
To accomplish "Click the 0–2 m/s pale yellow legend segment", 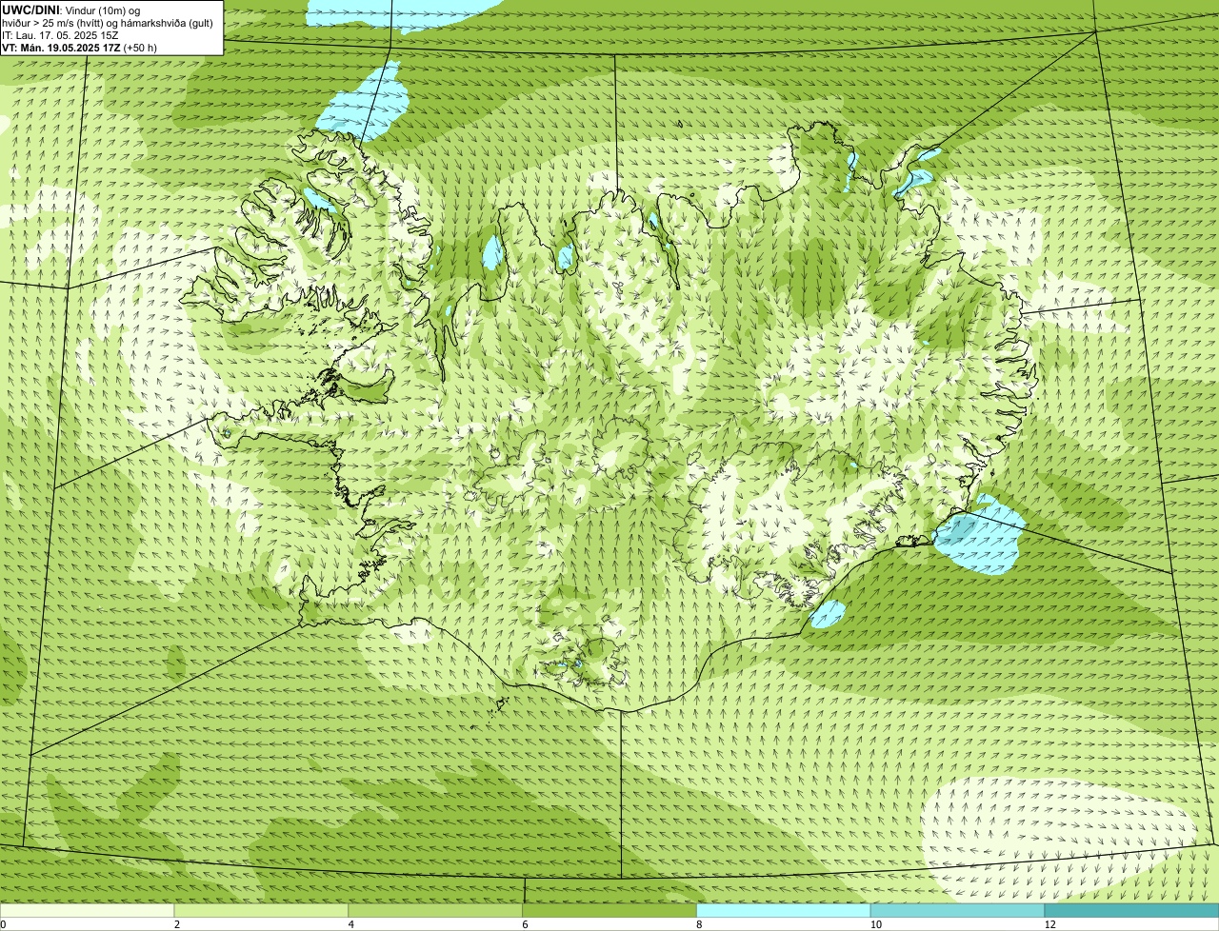I will pyautogui.click(x=87, y=911).
